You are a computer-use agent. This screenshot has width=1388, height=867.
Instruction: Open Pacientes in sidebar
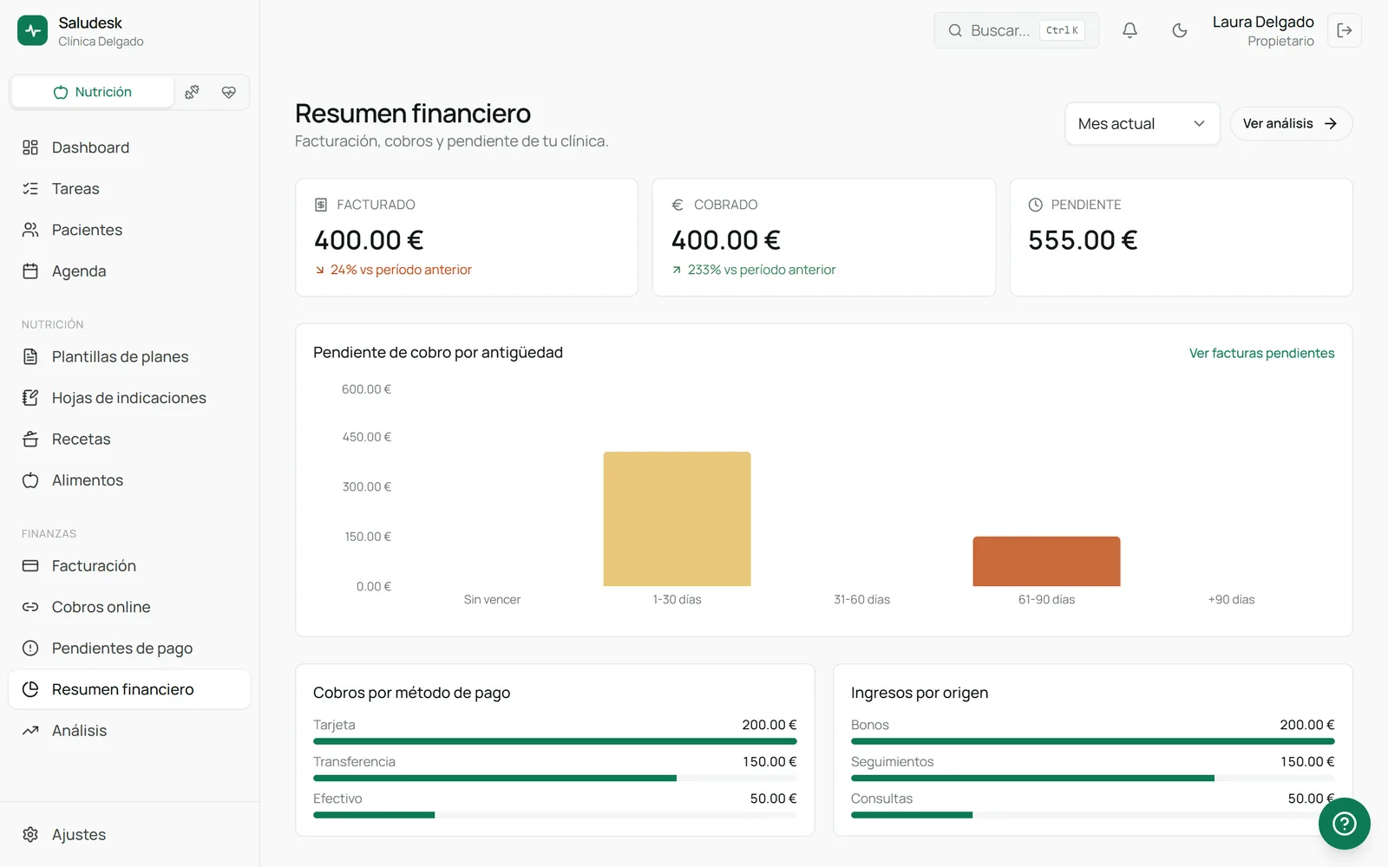click(x=130, y=230)
